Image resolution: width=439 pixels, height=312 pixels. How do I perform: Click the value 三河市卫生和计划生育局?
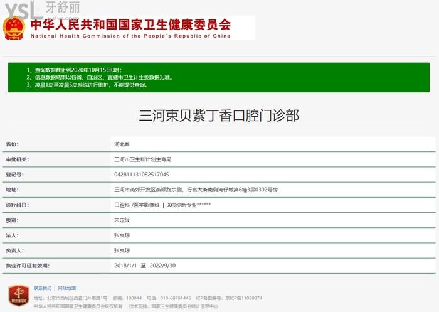point(143,159)
